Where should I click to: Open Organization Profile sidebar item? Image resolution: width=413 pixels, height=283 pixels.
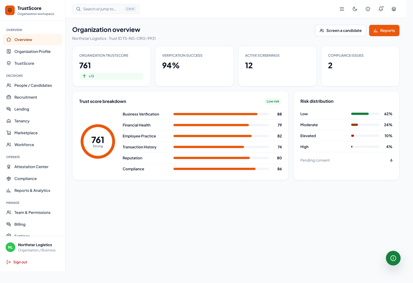(32, 51)
